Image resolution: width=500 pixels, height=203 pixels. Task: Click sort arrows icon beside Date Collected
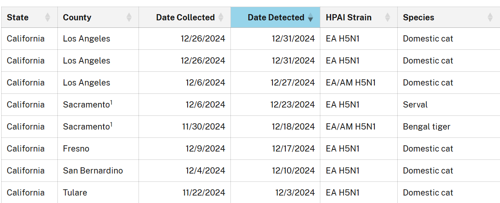(x=221, y=17)
